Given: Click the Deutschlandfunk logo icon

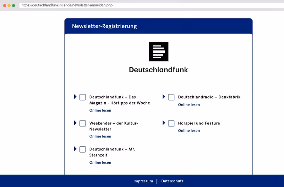Looking at the screenshot, I should pyautogui.click(x=158, y=52).
